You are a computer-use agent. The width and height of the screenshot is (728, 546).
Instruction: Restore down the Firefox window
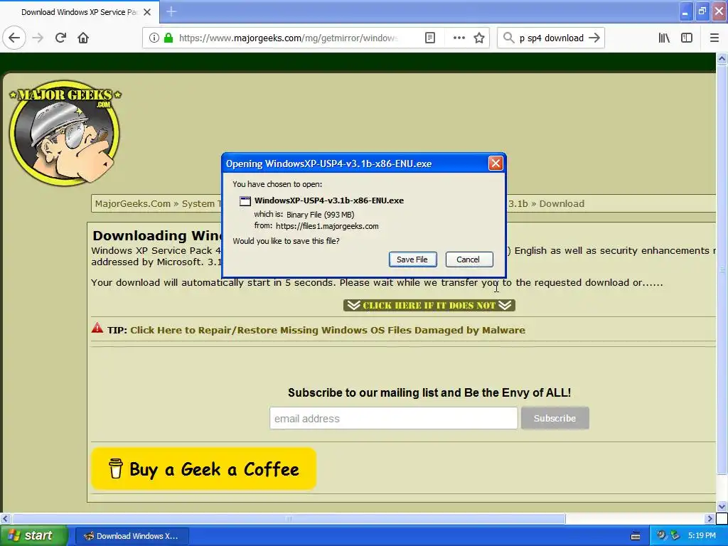(702, 12)
